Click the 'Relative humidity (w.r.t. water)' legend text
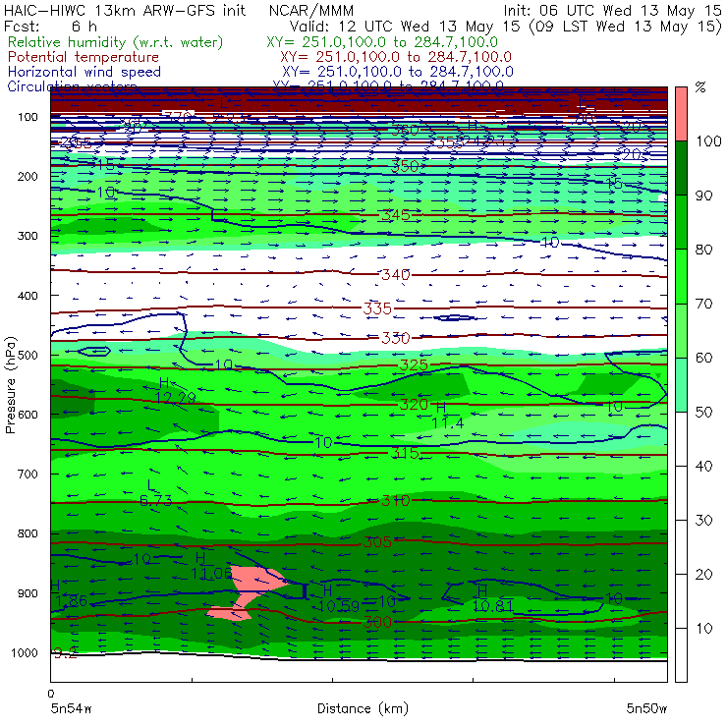This screenshot has width=727, height=727. click(116, 42)
